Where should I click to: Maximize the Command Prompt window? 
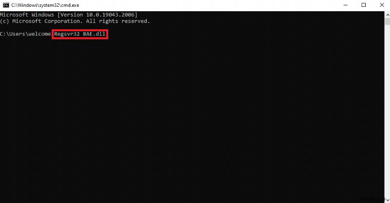click(364, 5)
